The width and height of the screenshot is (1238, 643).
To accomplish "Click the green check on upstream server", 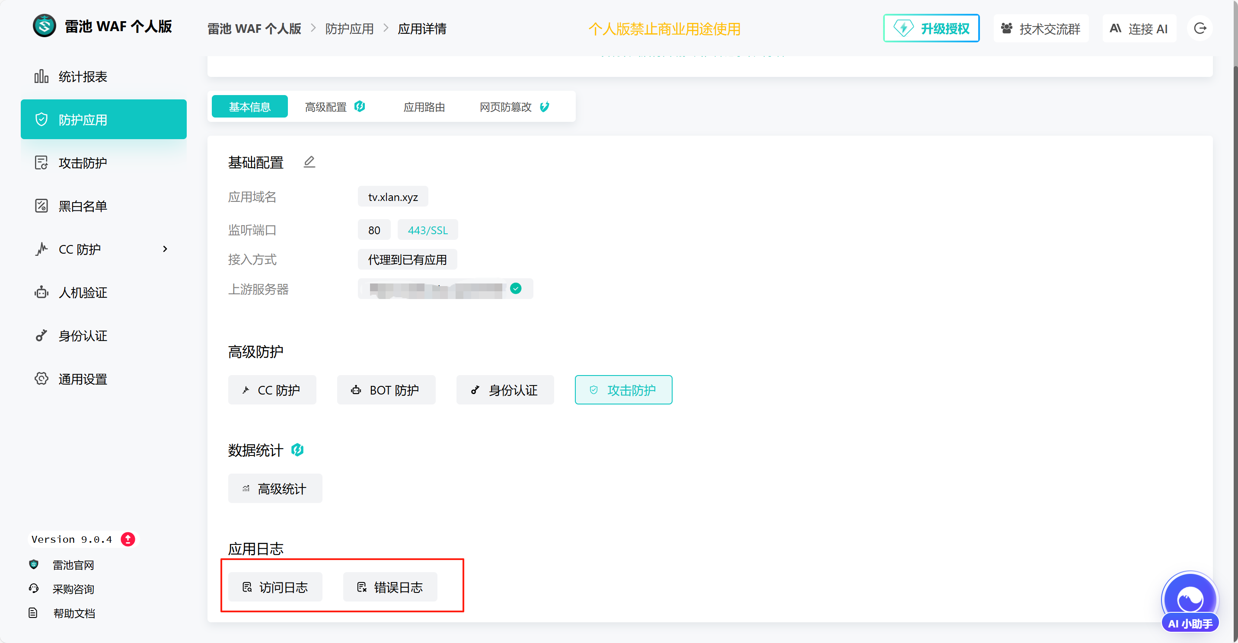I will pos(516,288).
